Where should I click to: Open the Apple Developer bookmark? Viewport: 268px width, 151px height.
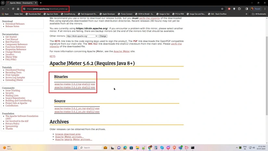[x=107, y=14]
